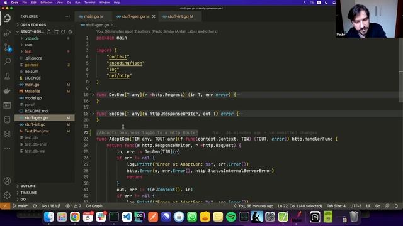Open the Accounts icon
The image size is (403, 226).
pos(7,181)
